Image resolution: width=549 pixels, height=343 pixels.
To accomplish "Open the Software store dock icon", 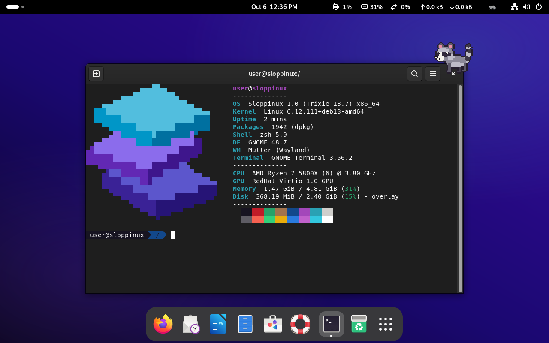I will click(273, 324).
